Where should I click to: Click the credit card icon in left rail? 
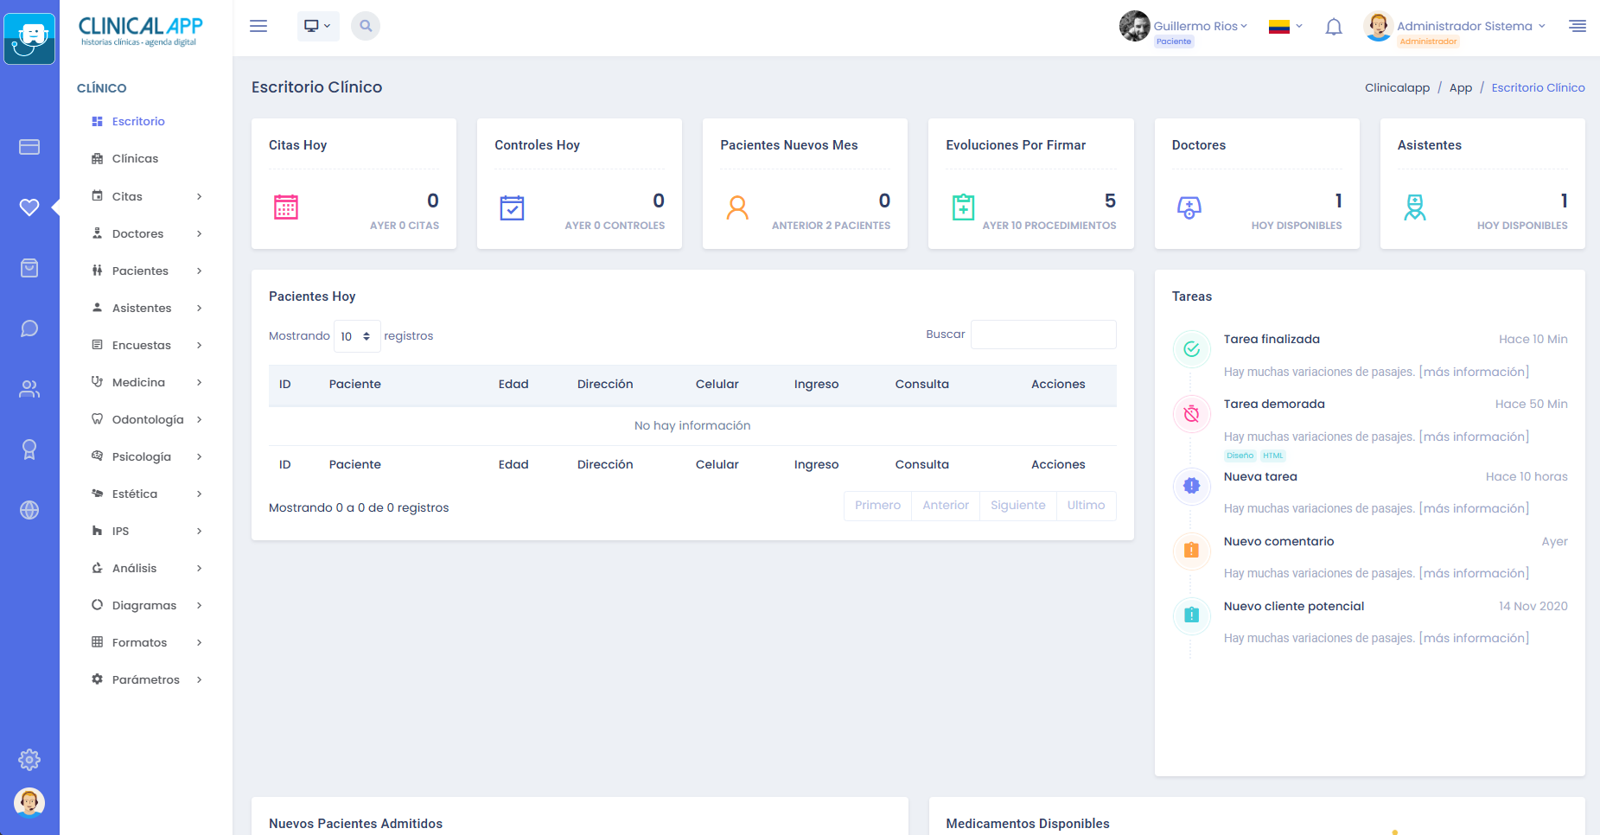29,147
